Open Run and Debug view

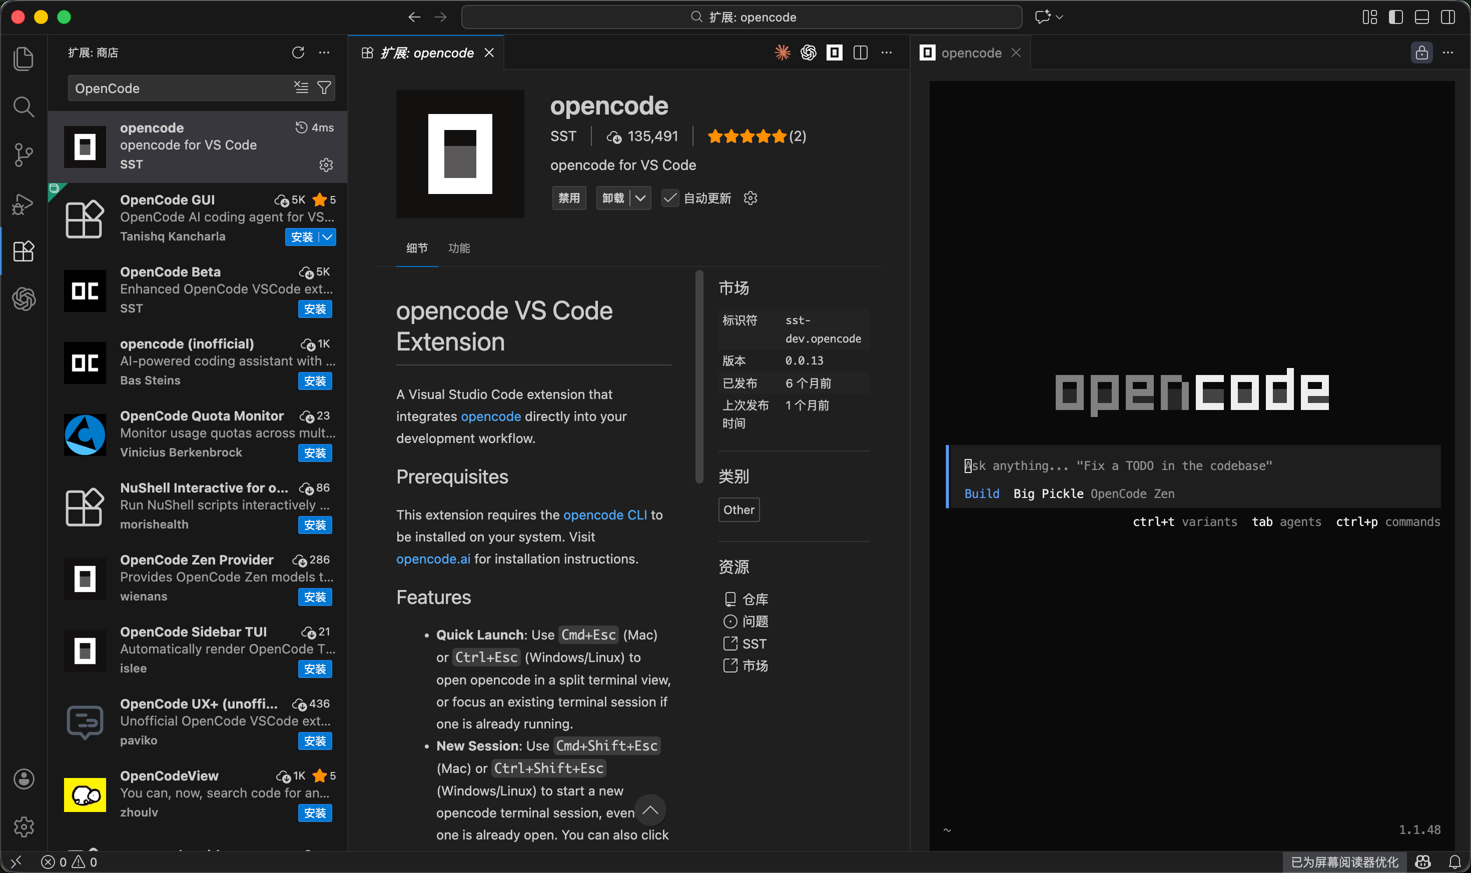tap(24, 203)
